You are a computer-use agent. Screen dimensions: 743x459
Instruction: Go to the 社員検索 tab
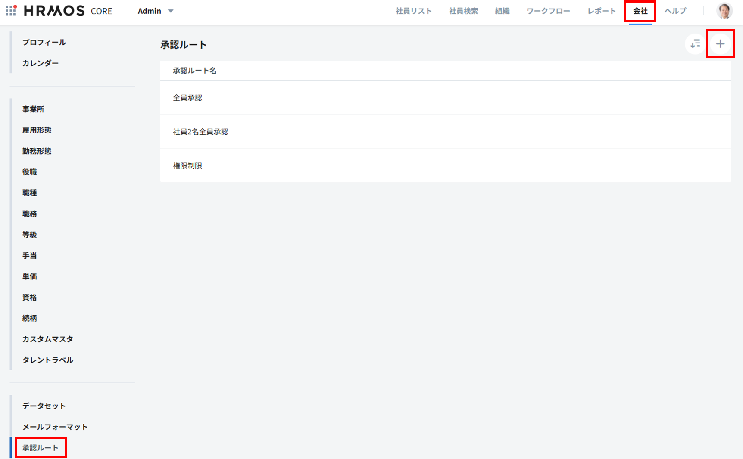click(463, 11)
